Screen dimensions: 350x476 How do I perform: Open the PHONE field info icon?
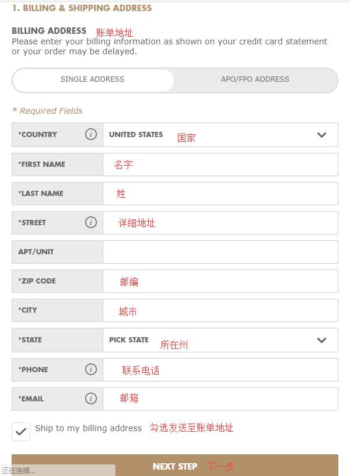(91, 369)
